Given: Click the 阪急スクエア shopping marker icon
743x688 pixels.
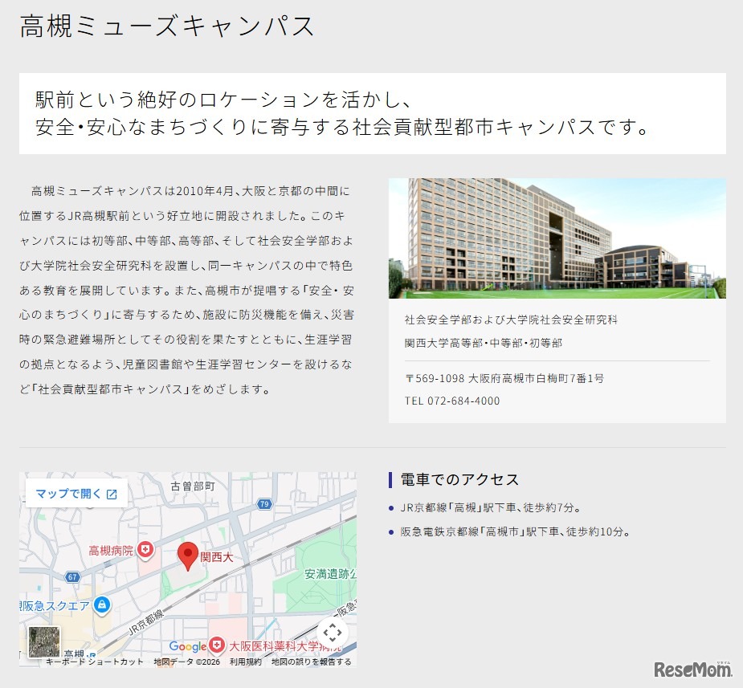Looking at the screenshot, I should 102,605.
